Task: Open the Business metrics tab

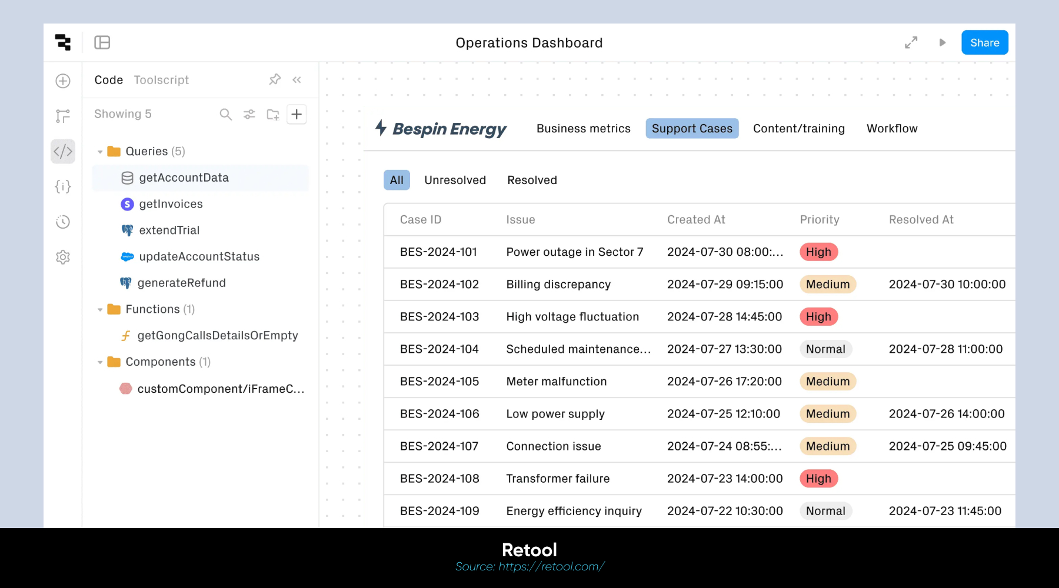Action: pos(583,128)
